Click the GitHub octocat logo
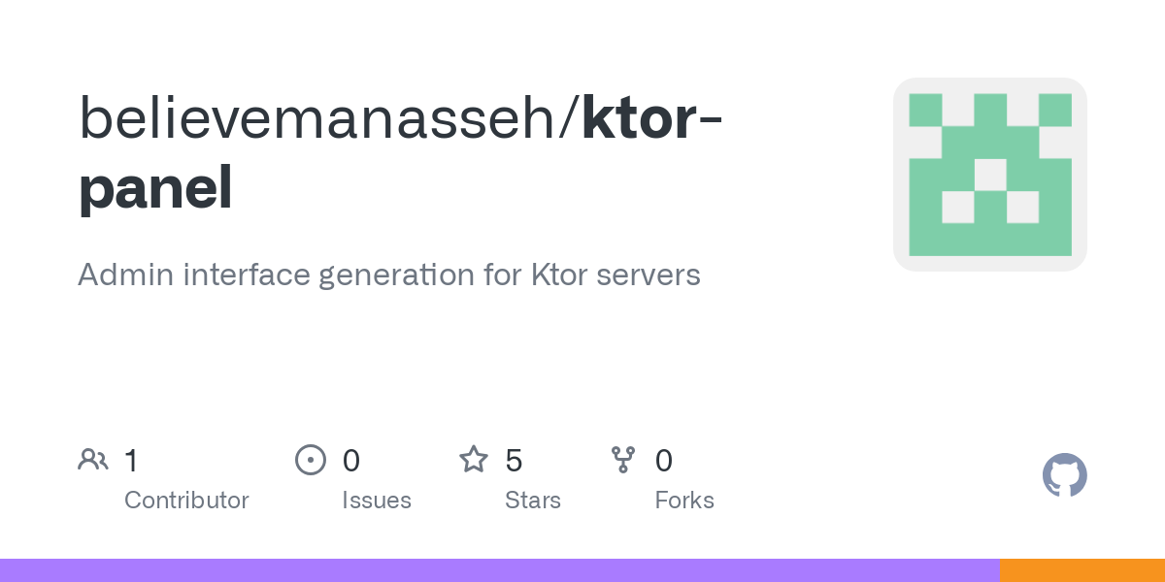Viewport: 1165px width, 582px height. pyautogui.click(x=1065, y=475)
